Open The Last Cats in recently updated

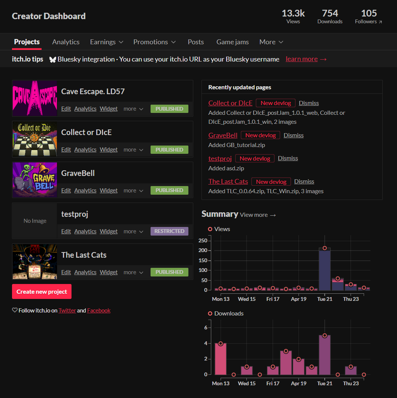click(228, 182)
